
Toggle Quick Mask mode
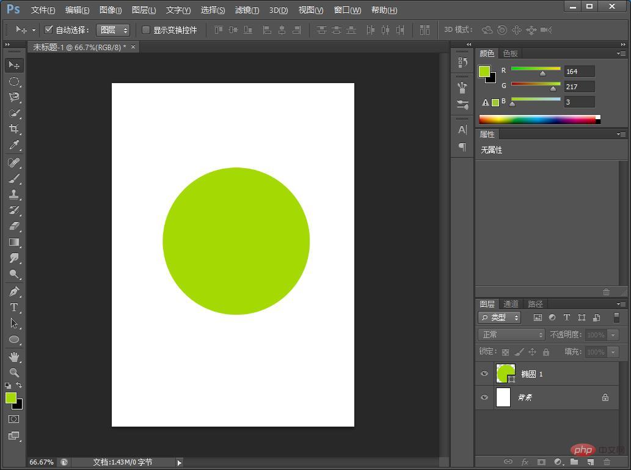(x=13, y=419)
